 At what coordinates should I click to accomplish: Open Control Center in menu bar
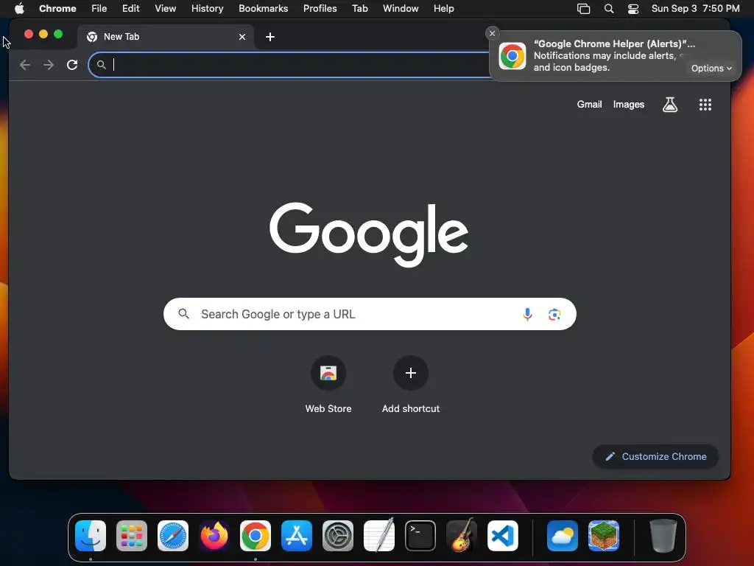tap(633, 9)
